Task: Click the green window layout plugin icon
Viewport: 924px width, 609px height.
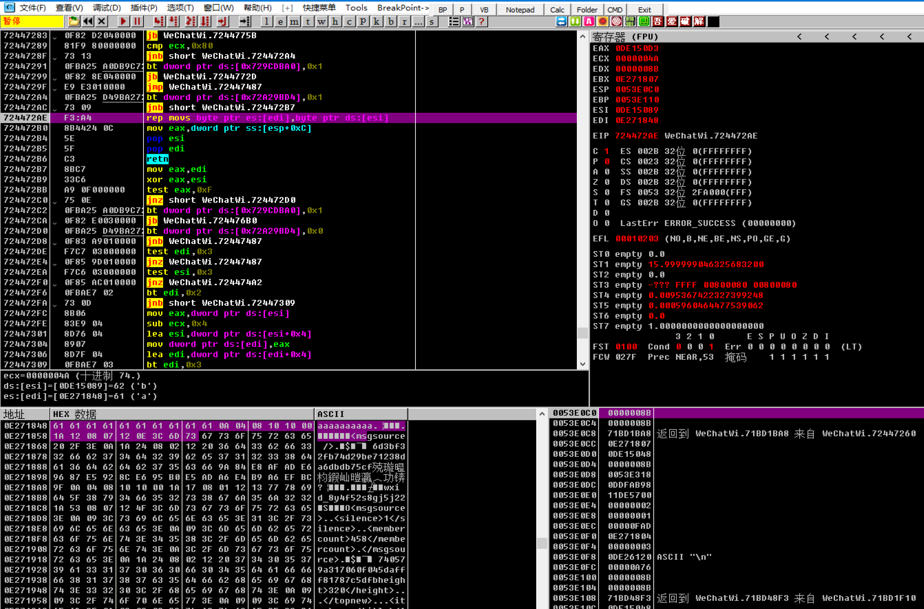Action: [x=644, y=21]
